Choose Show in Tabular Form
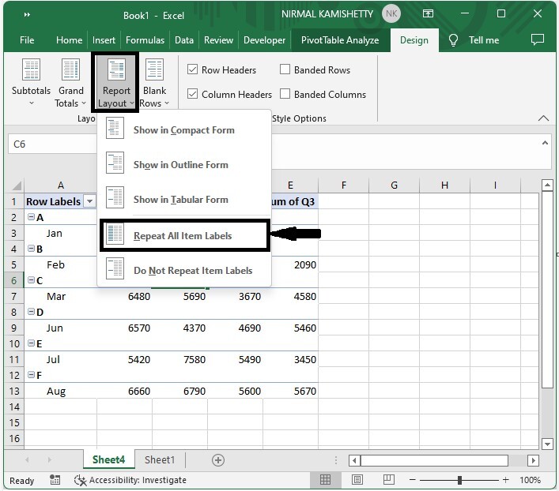The height and width of the screenshot is (491, 559). click(x=180, y=200)
